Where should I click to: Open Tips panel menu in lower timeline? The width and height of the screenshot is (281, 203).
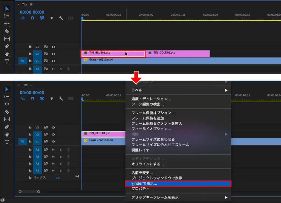point(31,85)
